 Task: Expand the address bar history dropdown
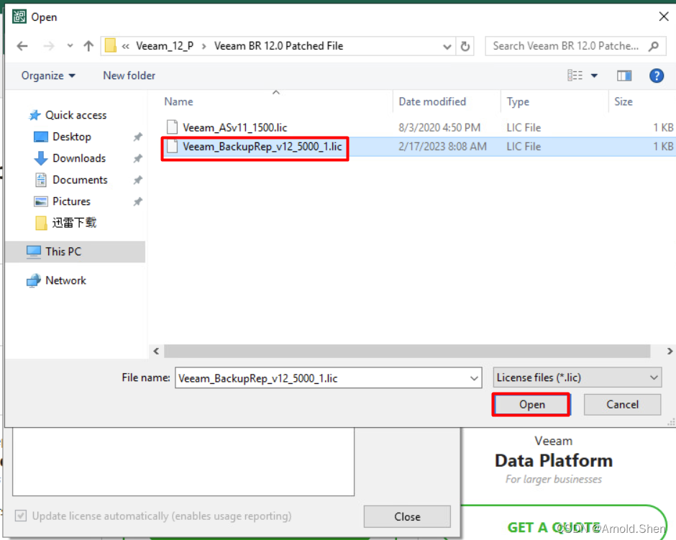coord(447,47)
